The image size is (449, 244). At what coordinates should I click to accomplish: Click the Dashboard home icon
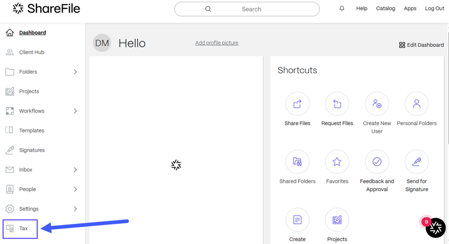(10, 32)
